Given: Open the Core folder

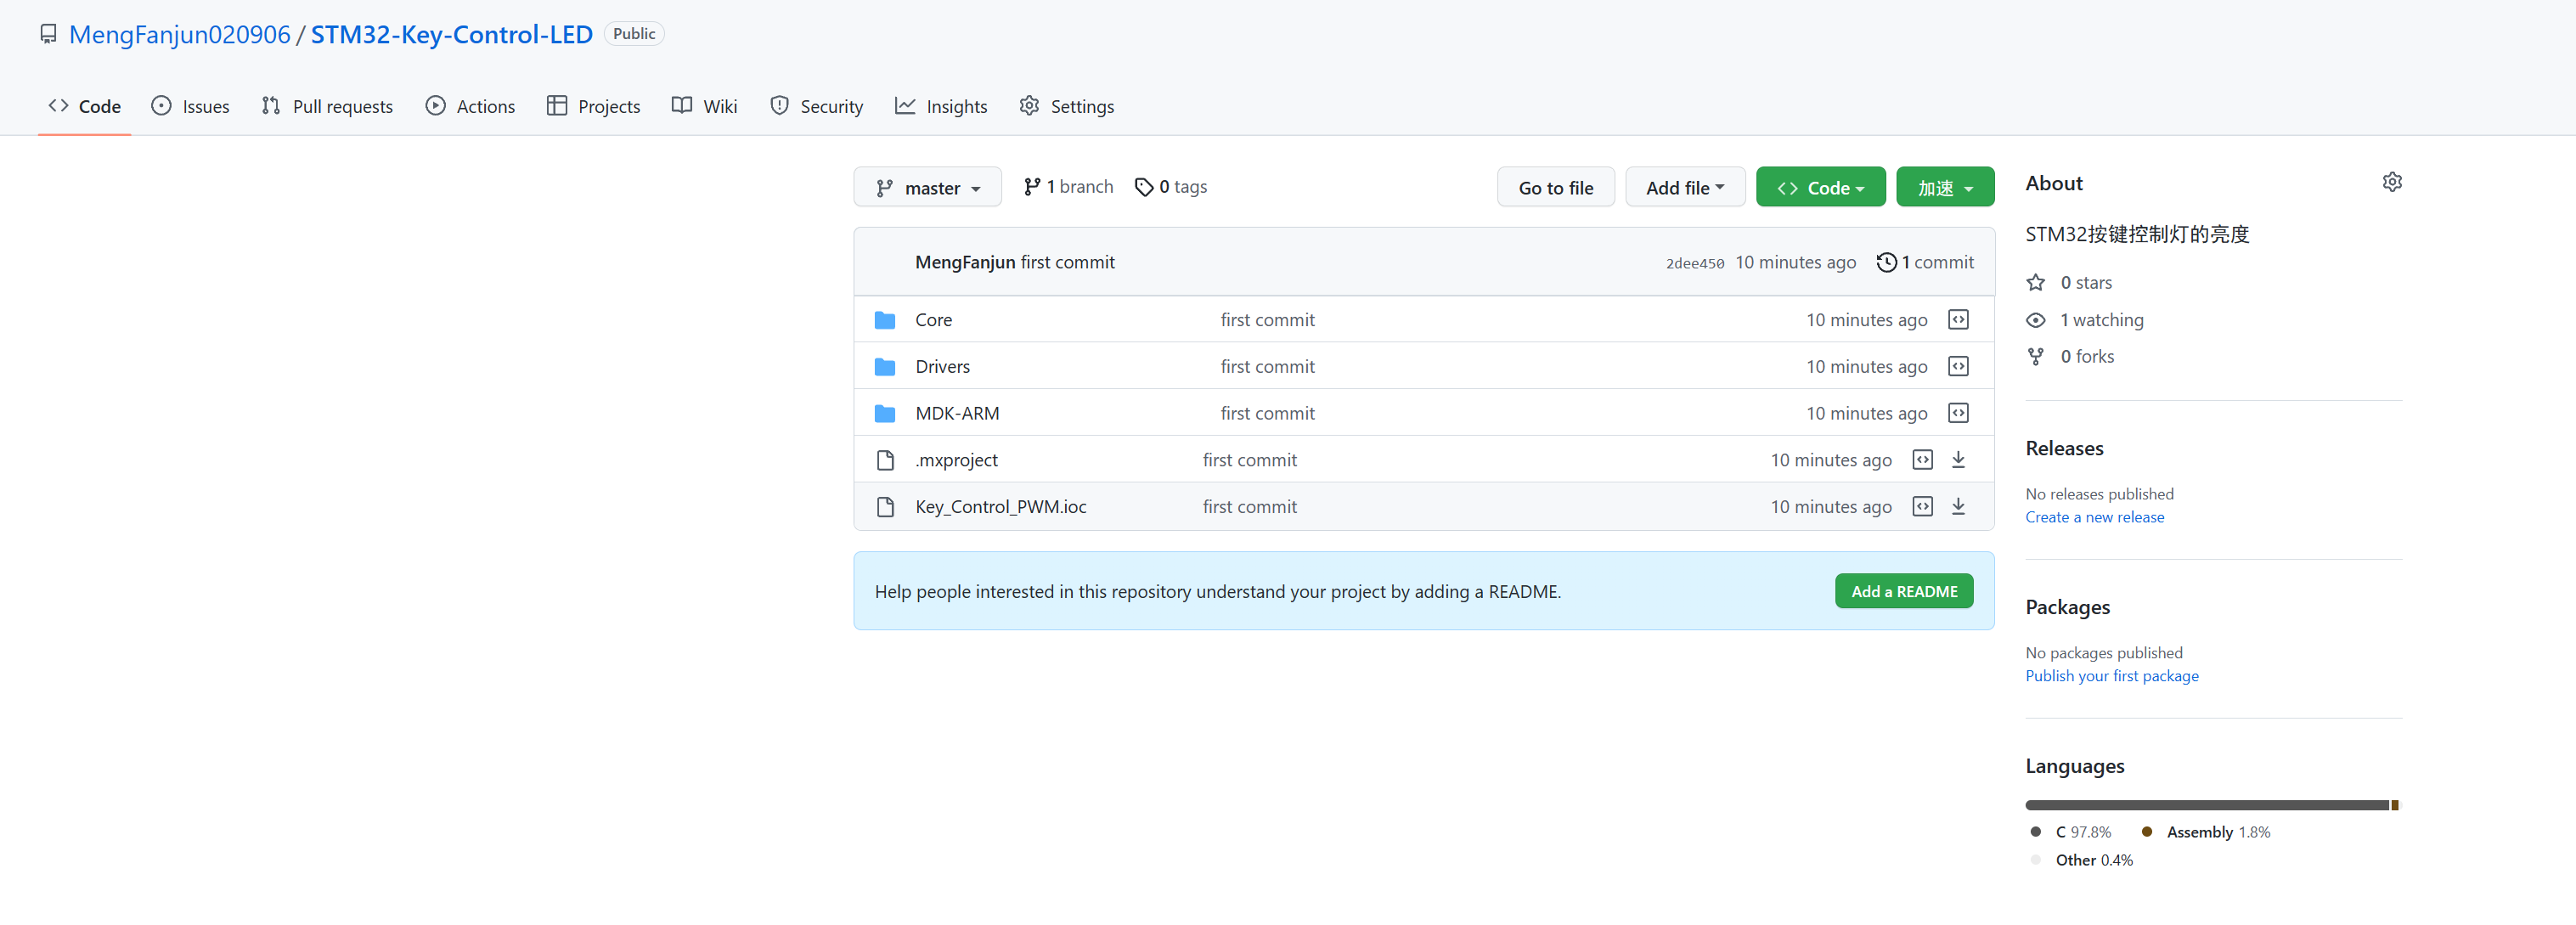Looking at the screenshot, I should (x=933, y=319).
